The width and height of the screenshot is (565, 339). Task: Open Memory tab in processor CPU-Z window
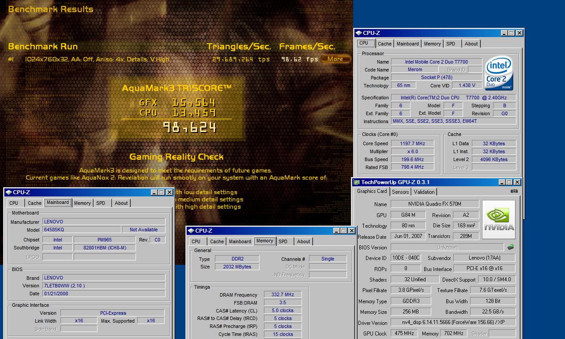tap(432, 44)
